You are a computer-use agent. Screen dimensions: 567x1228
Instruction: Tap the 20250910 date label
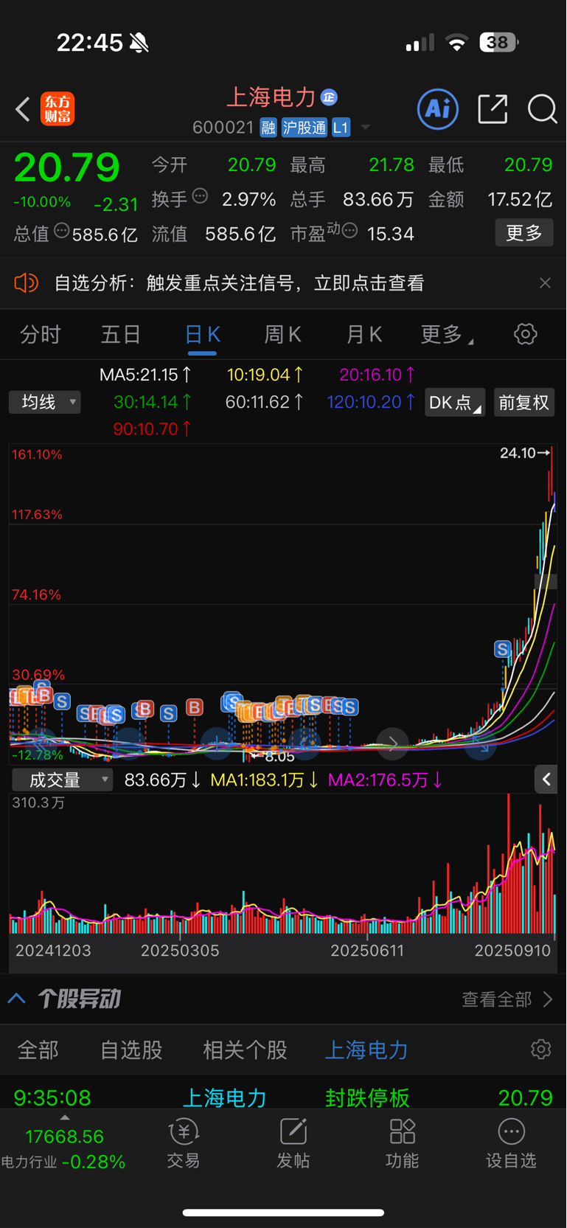coord(512,951)
